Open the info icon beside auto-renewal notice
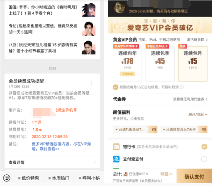 182,87
